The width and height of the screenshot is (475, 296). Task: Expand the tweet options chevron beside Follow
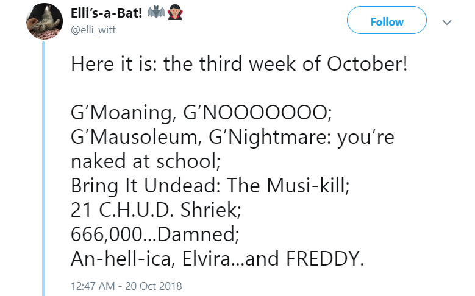(447, 22)
